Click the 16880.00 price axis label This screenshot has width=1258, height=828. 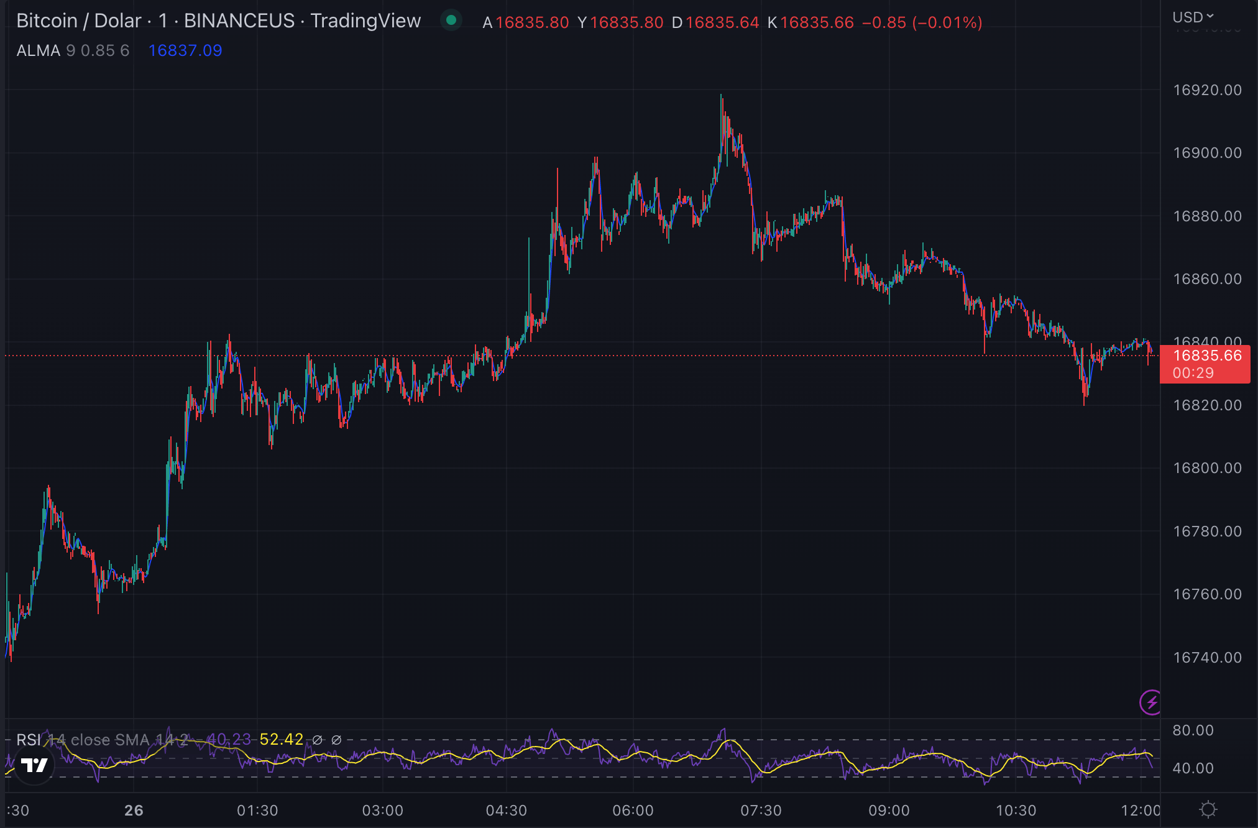pos(1207,216)
